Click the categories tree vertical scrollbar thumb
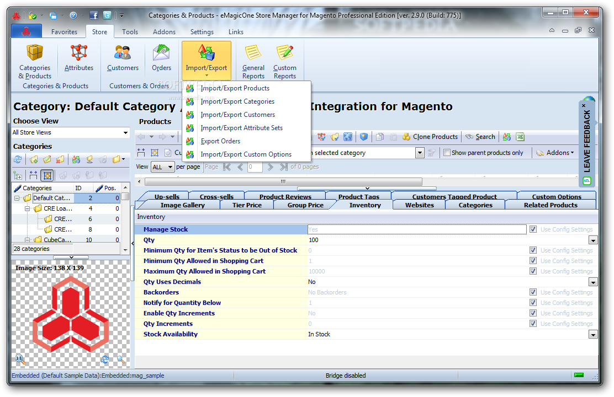Viewport: 614px width, 397px height. [x=125, y=196]
